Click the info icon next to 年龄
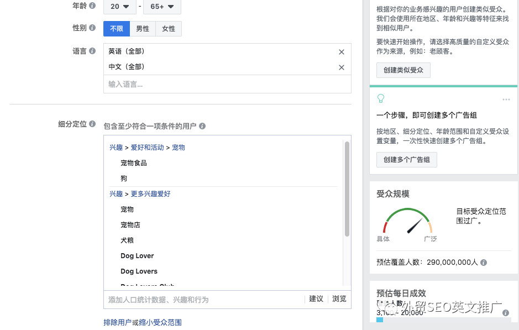 (92, 6)
